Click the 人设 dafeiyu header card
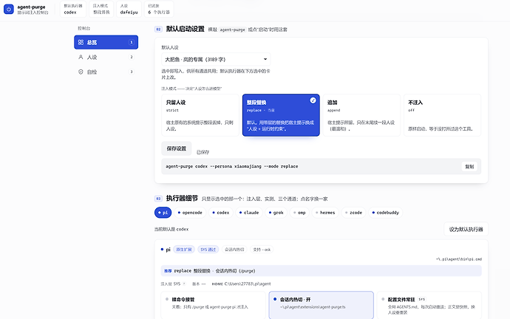 (129, 9)
